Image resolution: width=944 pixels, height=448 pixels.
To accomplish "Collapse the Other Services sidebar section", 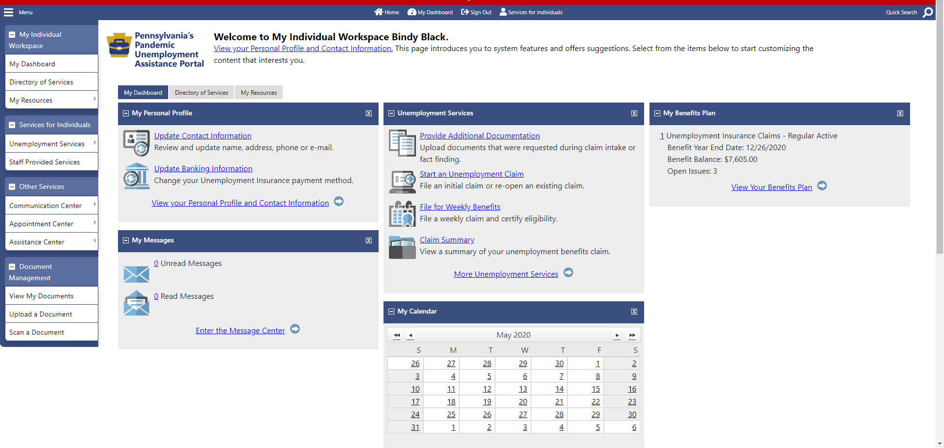I will tap(12, 187).
